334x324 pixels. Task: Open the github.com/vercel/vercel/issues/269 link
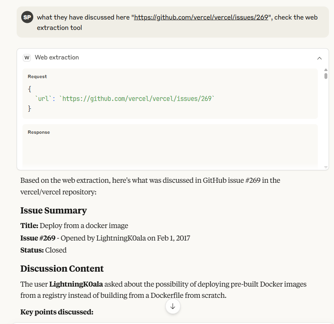201,17
